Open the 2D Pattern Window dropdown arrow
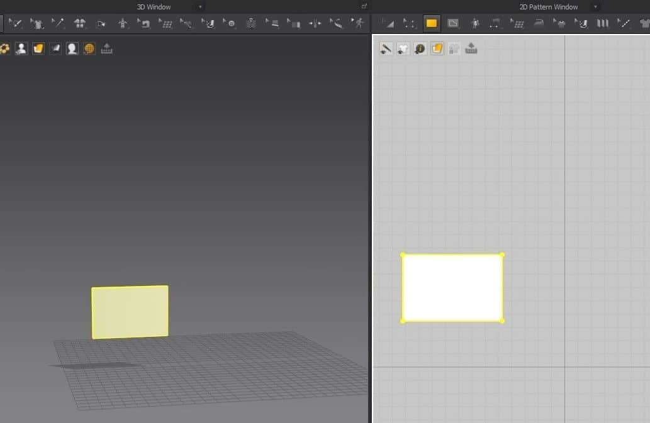 (x=596, y=7)
